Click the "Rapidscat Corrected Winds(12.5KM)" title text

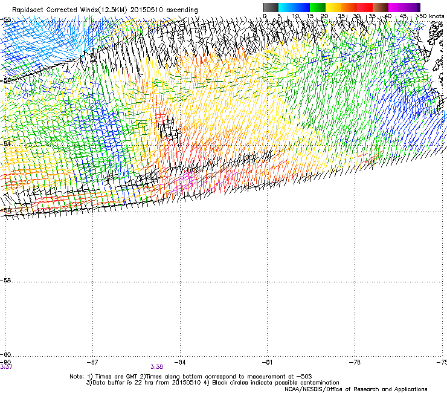coord(69,10)
